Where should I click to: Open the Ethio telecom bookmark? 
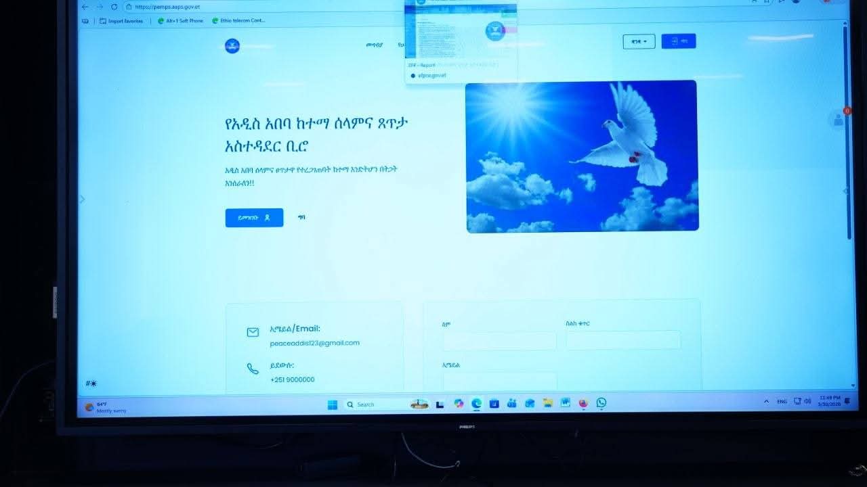pyautogui.click(x=238, y=21)
